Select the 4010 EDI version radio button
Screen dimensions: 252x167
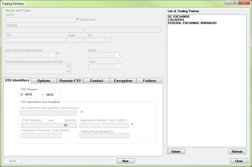tap(22, 95)
